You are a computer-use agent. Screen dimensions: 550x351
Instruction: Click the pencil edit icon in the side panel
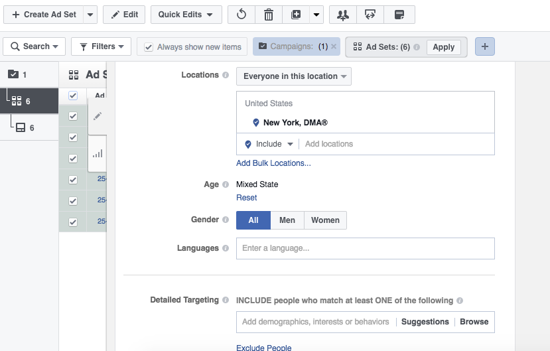[98, 116]
